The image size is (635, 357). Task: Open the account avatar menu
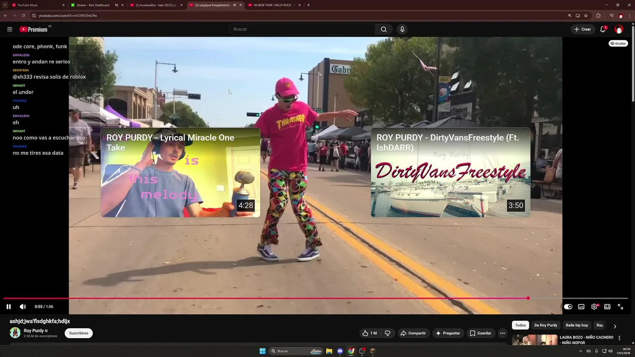[619, 29]
